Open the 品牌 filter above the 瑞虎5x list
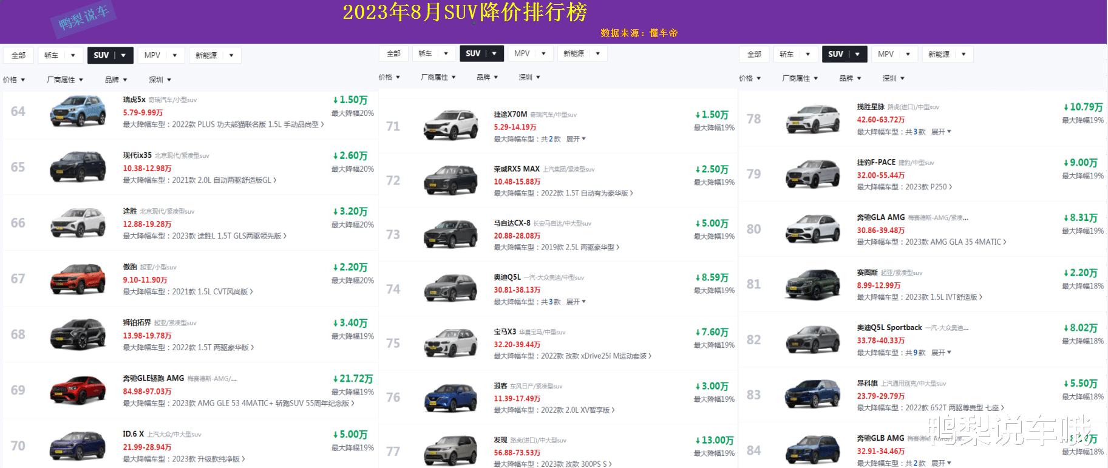Viewport: 1108px width, 468px height. [x=116, y=80]
